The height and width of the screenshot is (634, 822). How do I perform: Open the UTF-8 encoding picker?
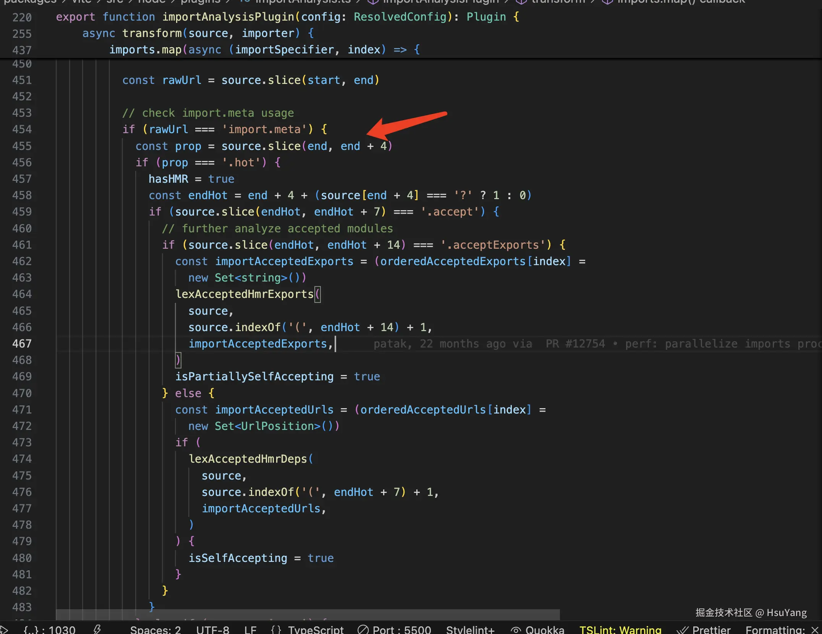click(x=213, y=629)
